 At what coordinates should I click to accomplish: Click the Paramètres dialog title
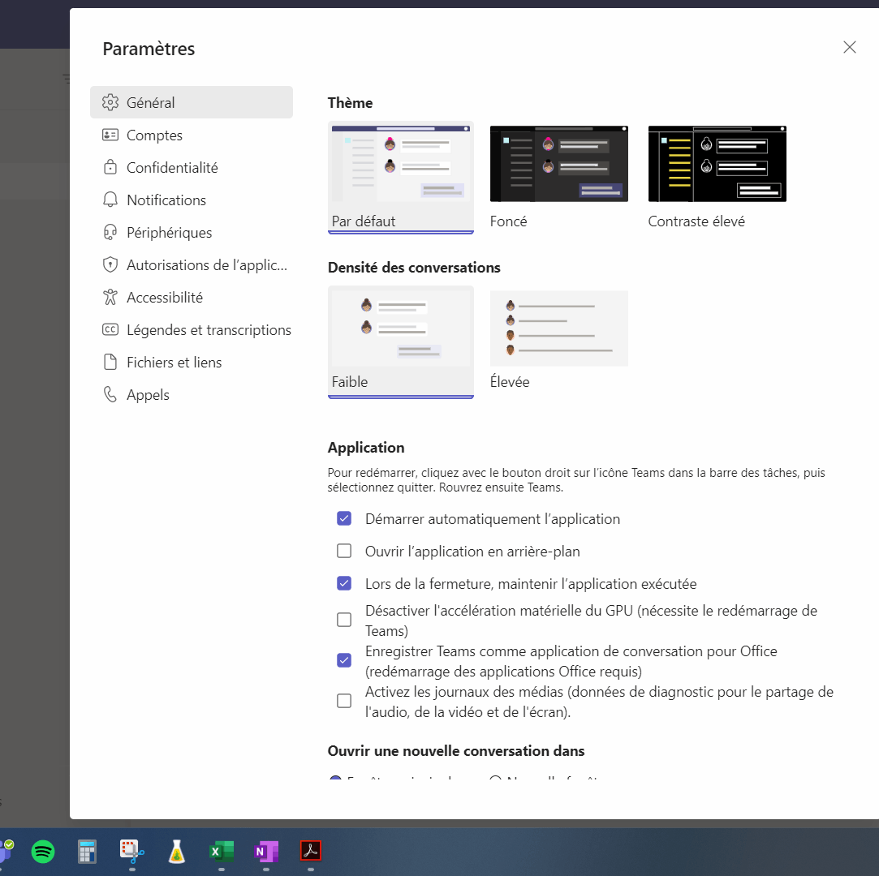coord(149,49)
